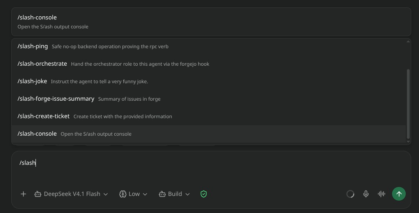Click the circular context usage indicator

pos(350,194)
